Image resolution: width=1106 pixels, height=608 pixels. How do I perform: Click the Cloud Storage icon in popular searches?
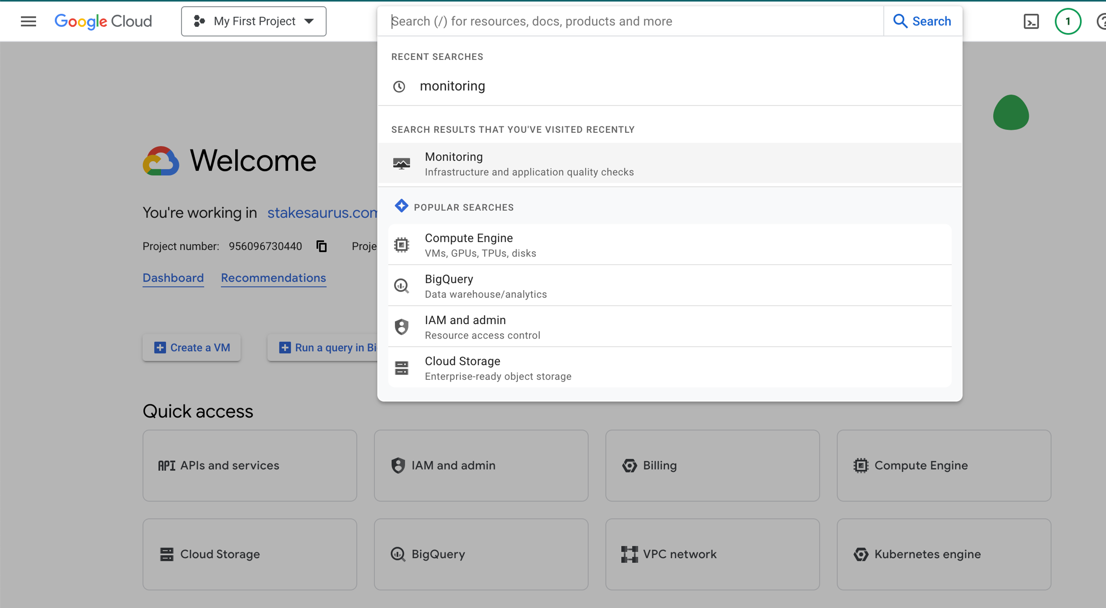[401, 368]
